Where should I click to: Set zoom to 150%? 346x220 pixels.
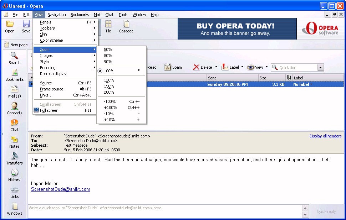(122, 86)
